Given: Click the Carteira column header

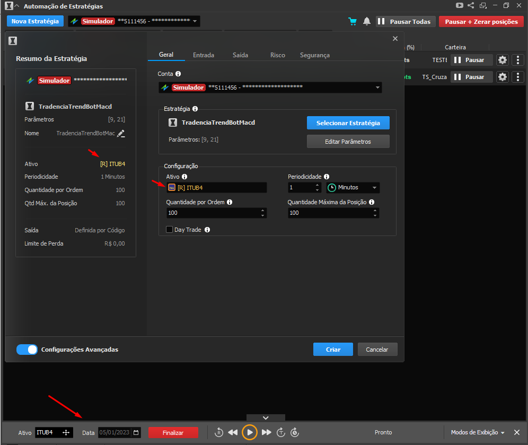Looking at the screenshot, I should point(455,47).
